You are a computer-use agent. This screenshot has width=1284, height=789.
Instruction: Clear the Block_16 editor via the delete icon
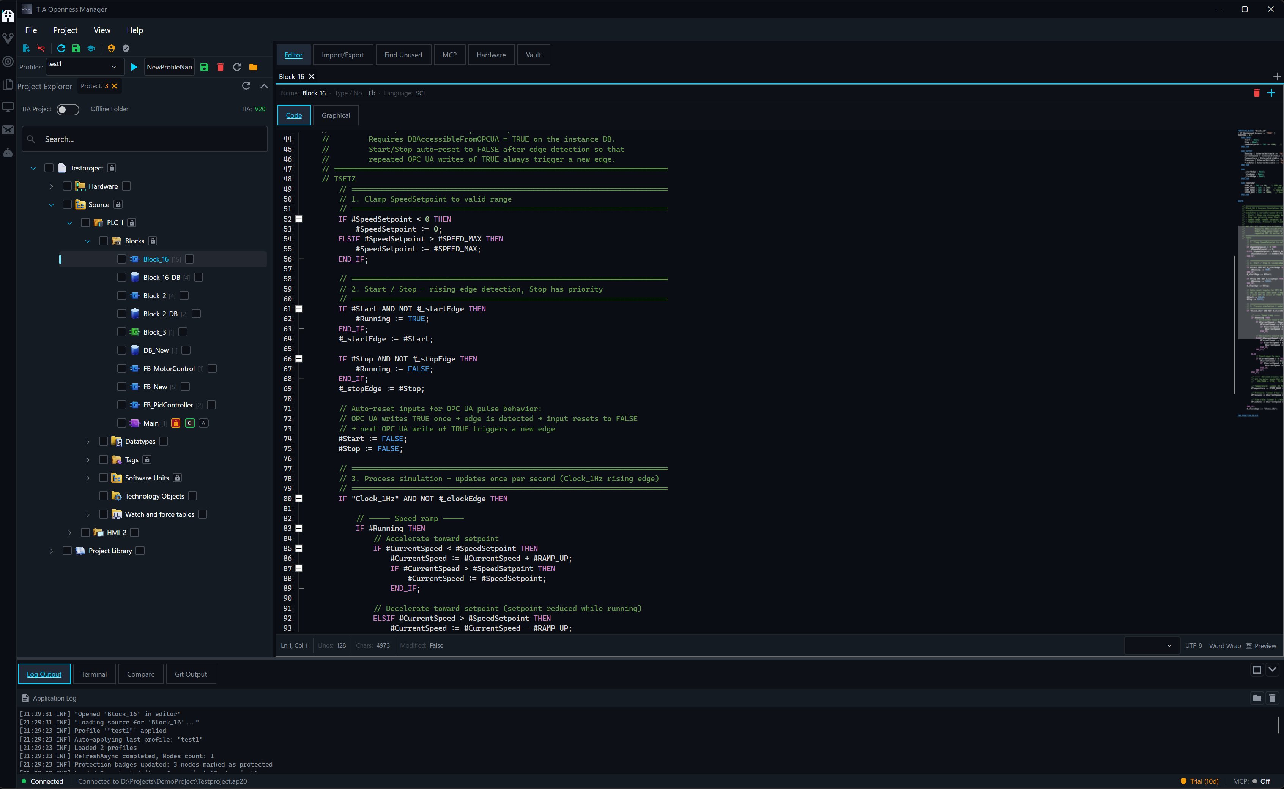click(1257, 93)
